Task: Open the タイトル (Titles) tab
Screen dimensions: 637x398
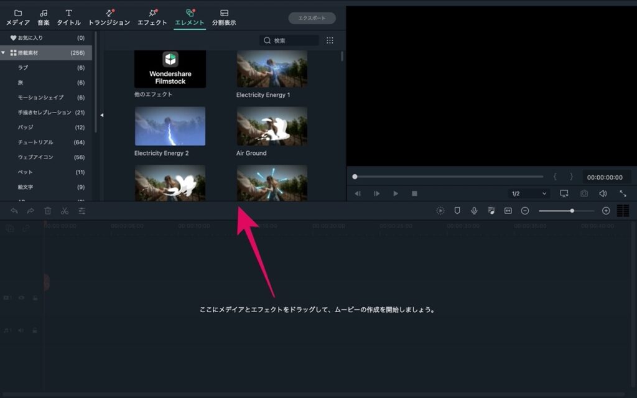Action: (68, 18)
